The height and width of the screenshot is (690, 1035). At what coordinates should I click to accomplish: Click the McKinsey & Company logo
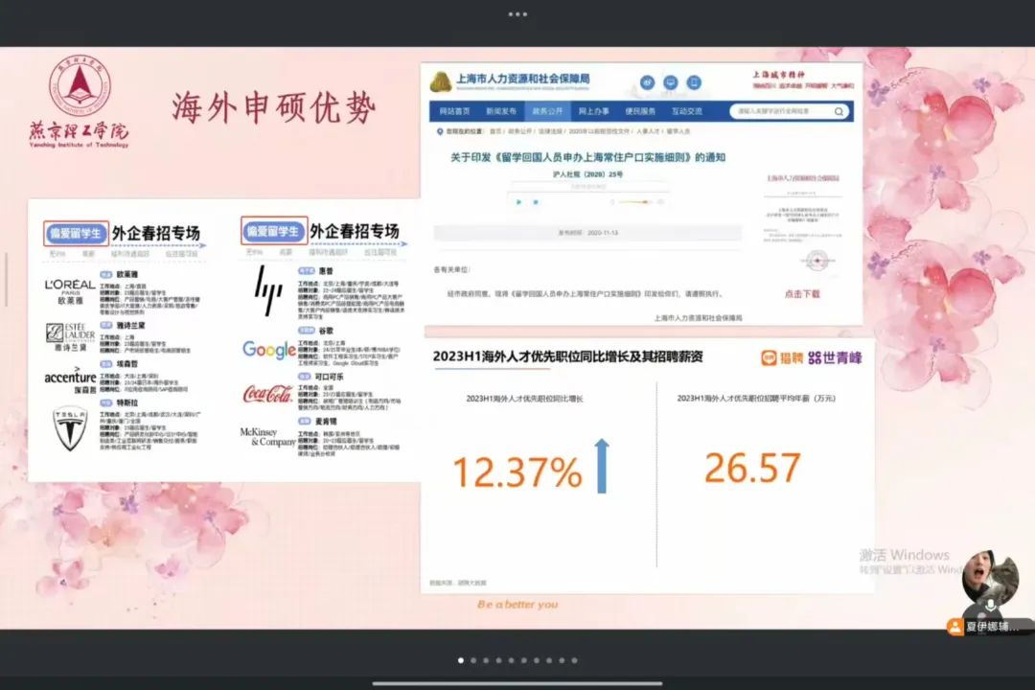[x=267, y=436]
